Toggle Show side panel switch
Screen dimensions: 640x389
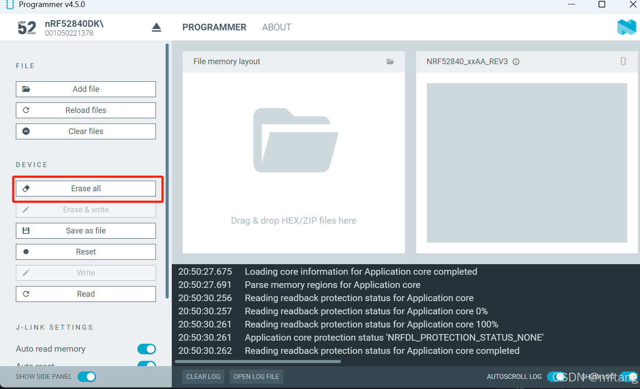point(87,377)
